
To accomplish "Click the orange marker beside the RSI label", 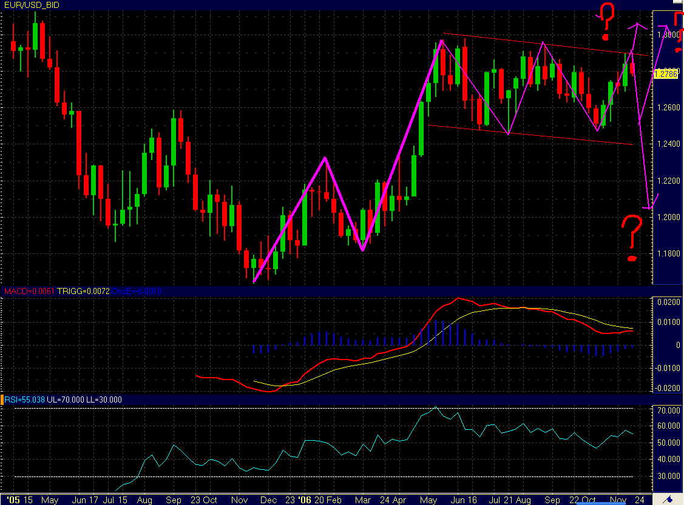I will [2, 400].
